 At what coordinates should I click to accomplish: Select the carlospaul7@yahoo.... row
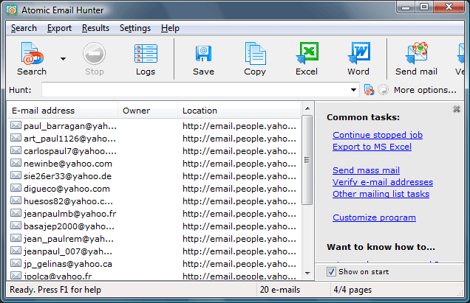154,151
